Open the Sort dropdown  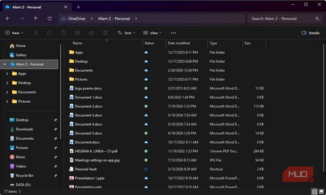tap(126, 33)
